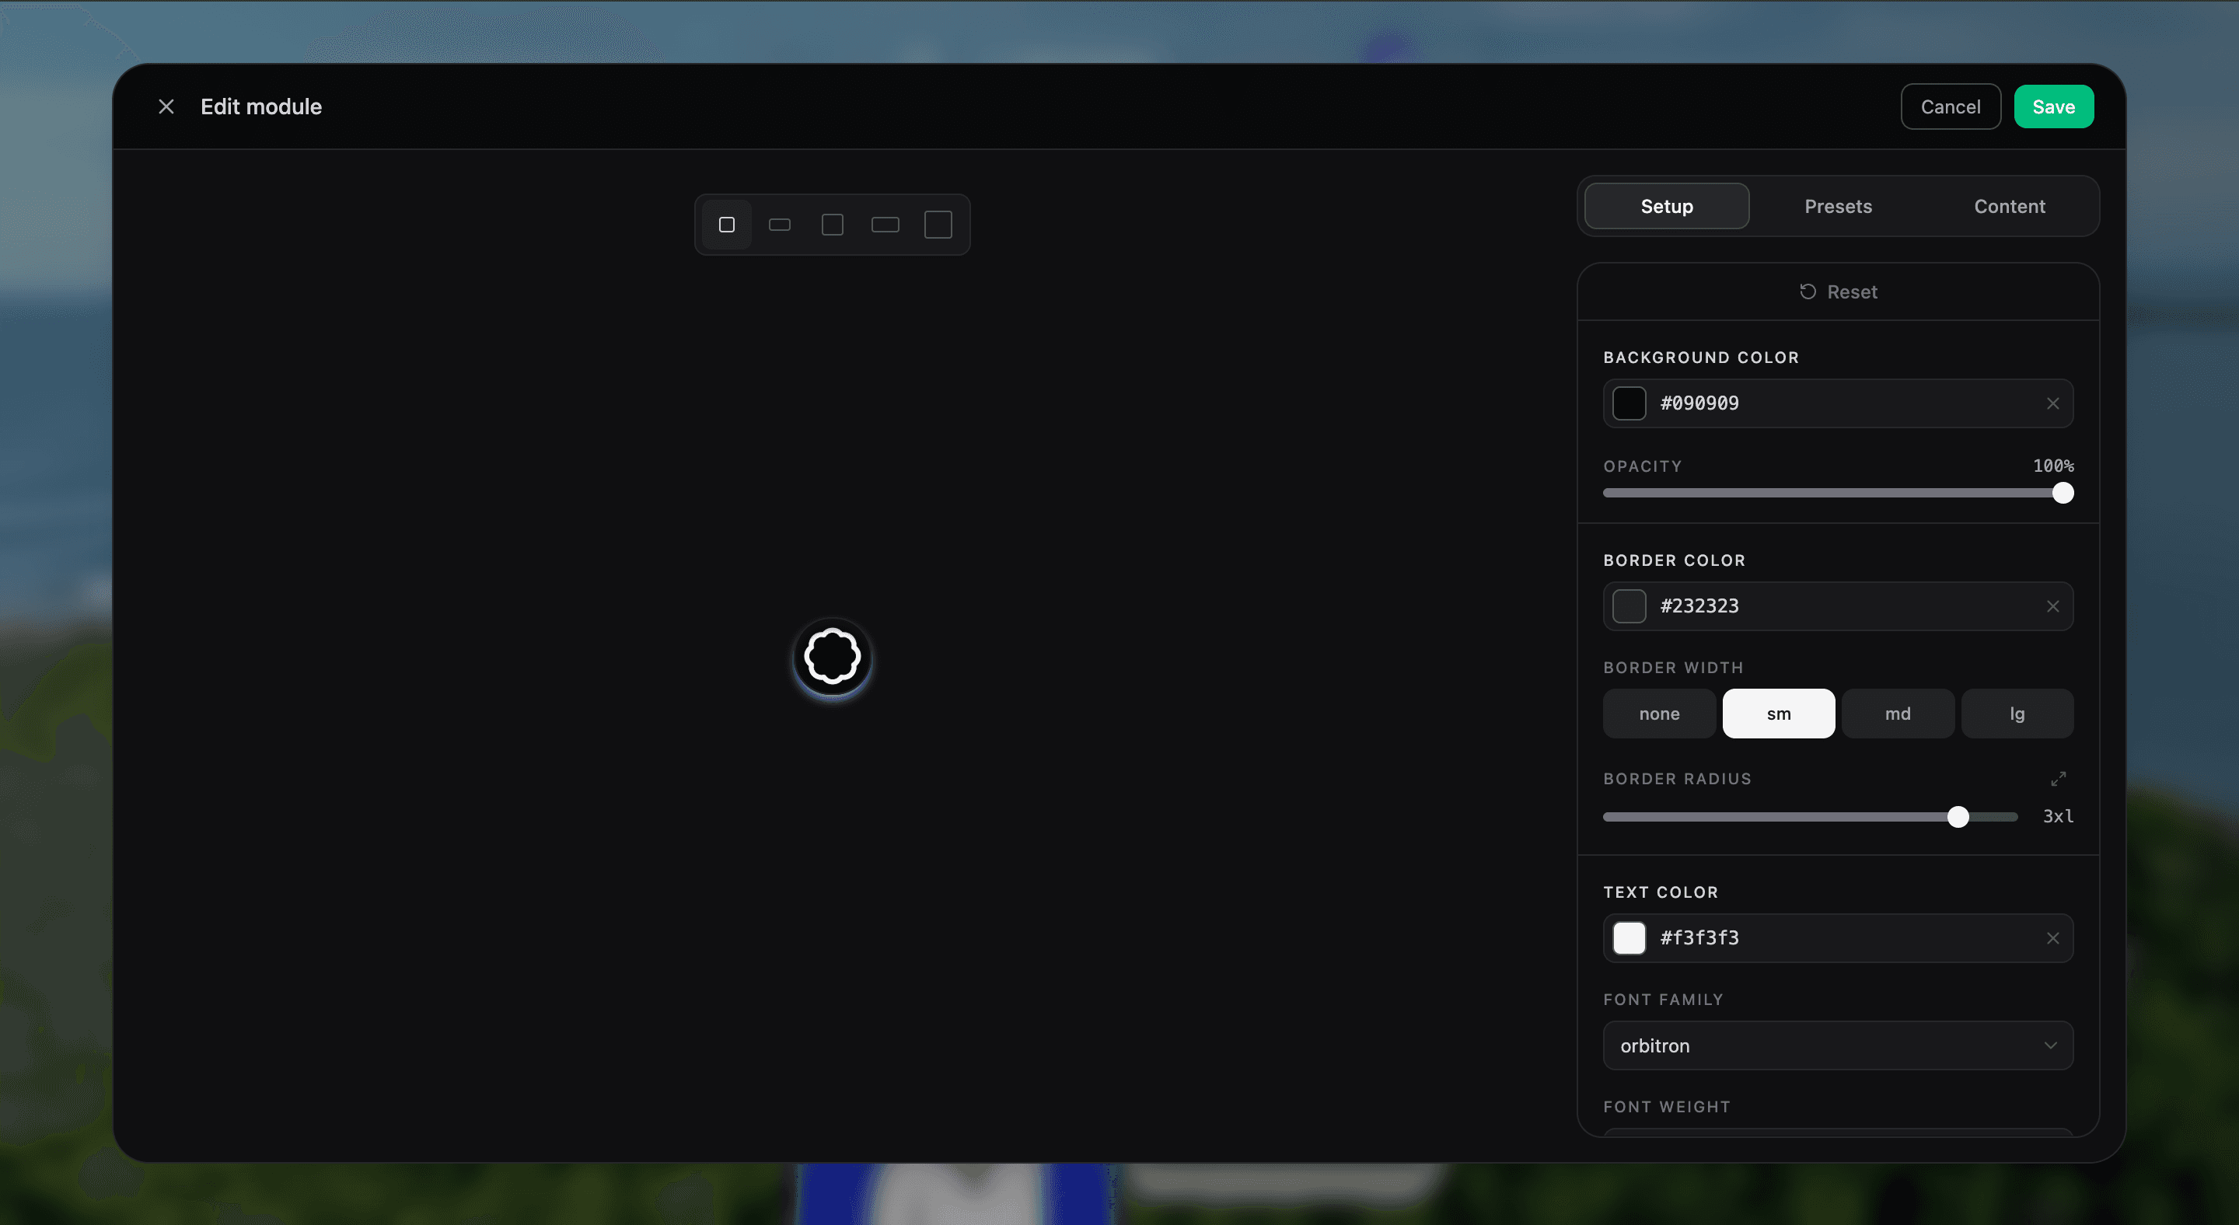Set border width to lg

click(x=2017, y=714)
